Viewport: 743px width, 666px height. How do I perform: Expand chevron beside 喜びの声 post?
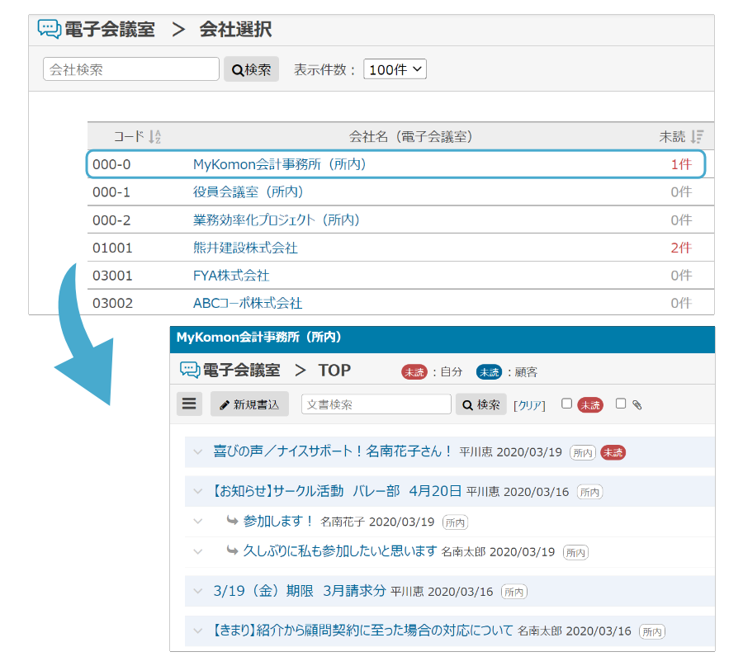tap(197, 452)
